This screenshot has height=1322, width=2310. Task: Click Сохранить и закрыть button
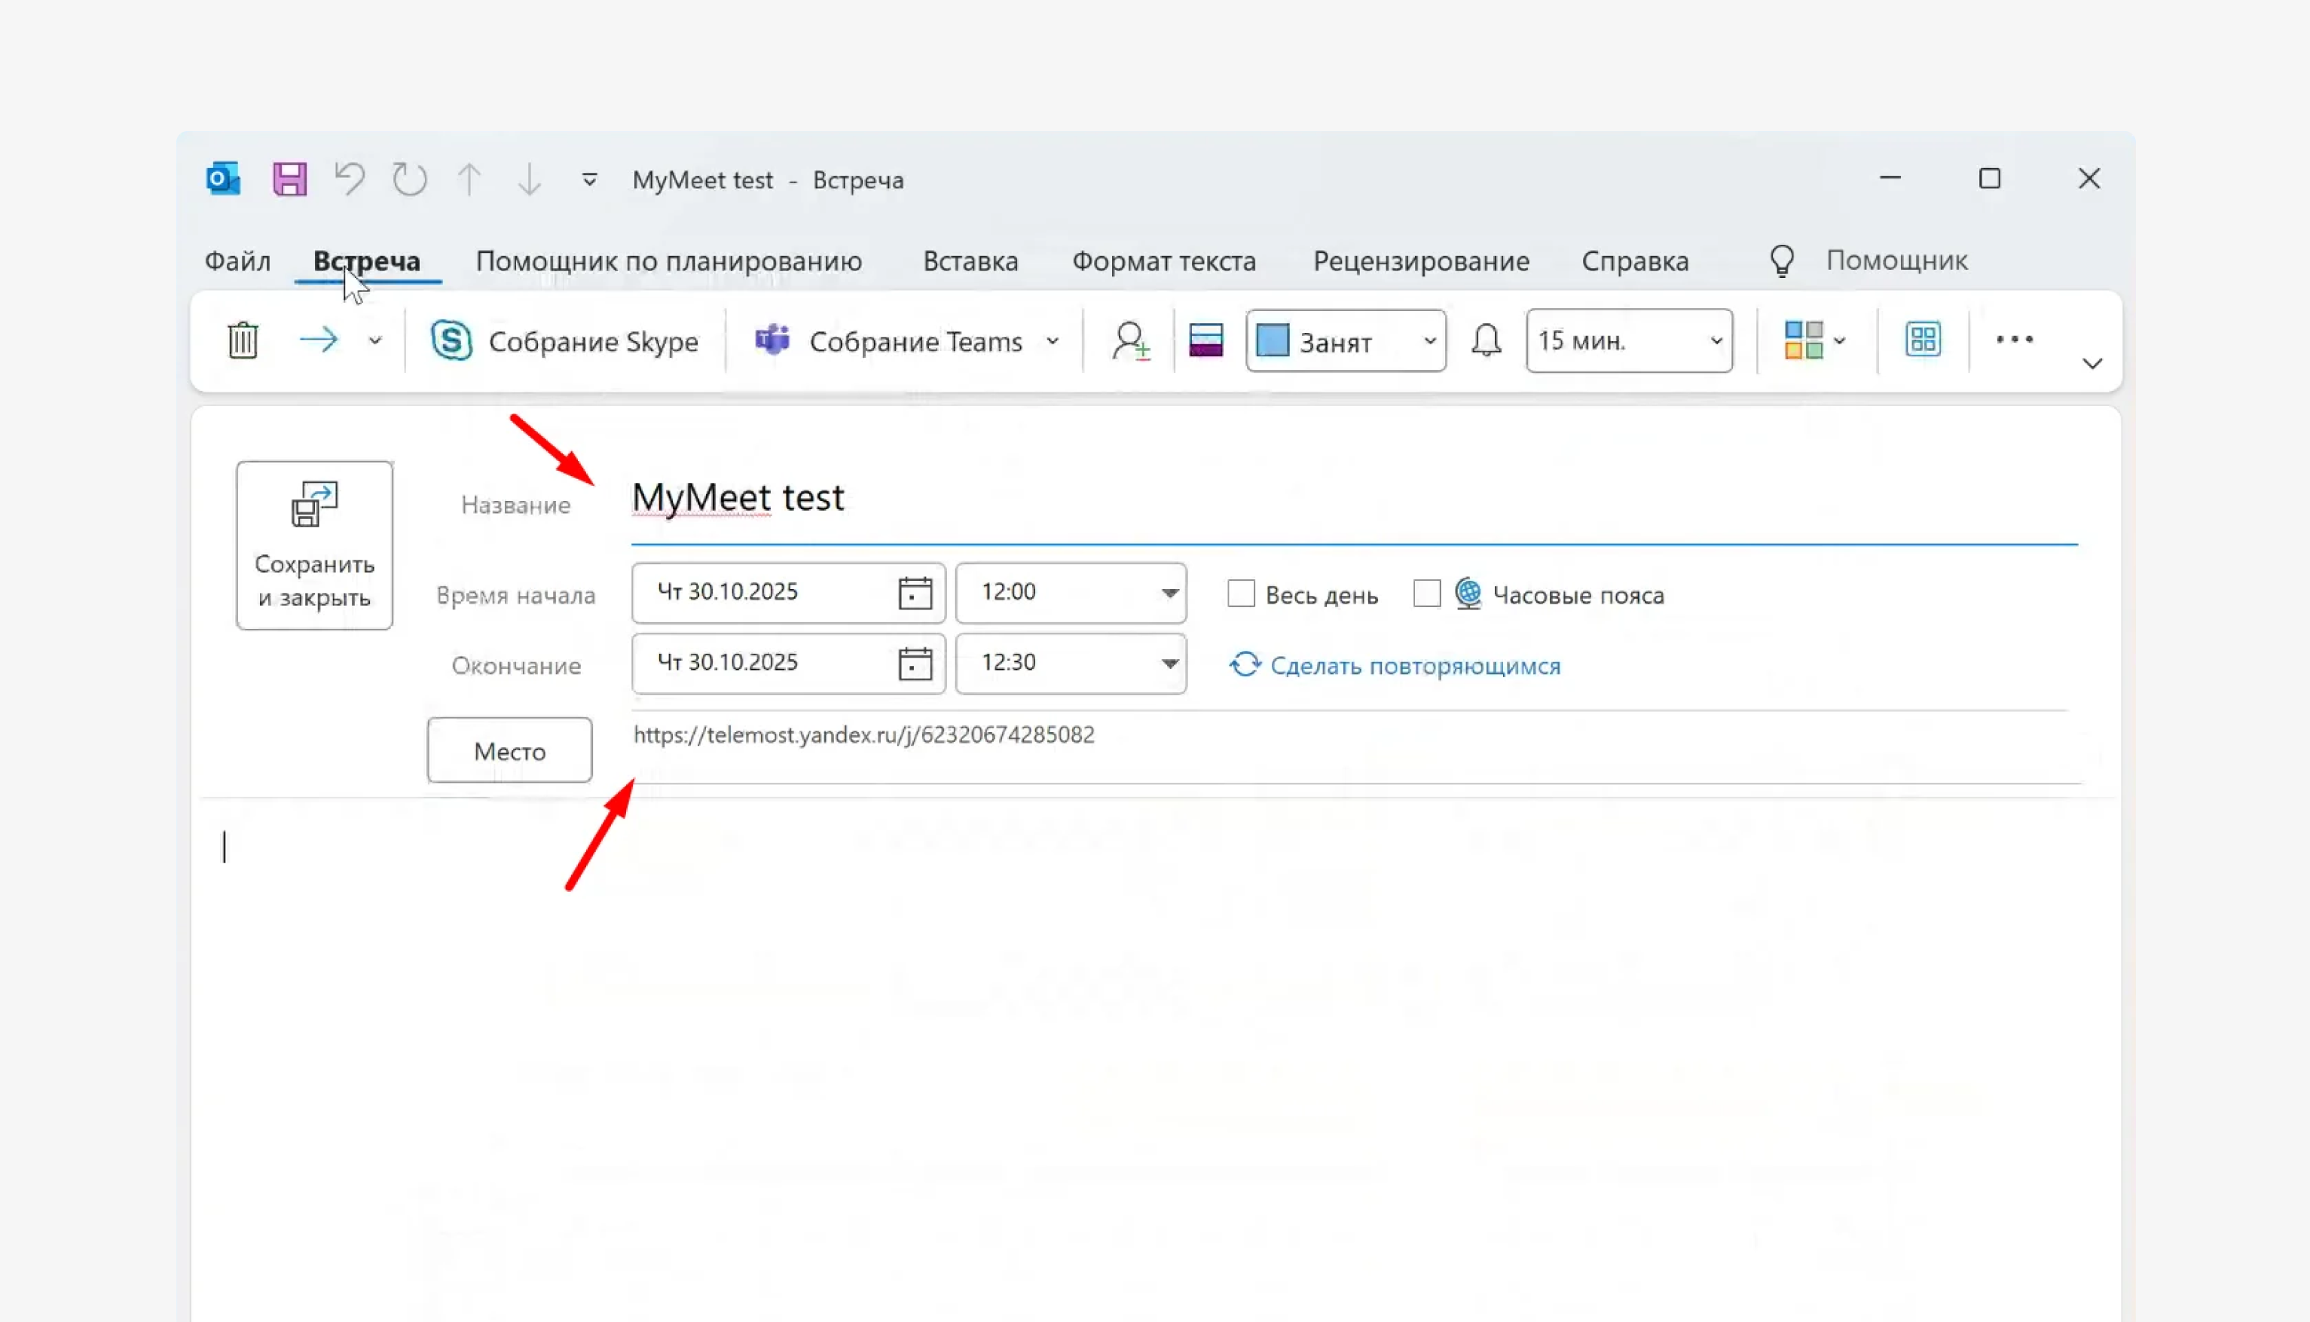314,545
